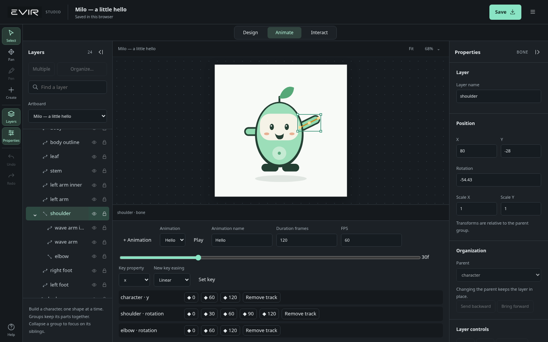The width and height of the screenshot is (548, 342).
Task: Hide the body outline layer
Action: (x=94, y=142)
